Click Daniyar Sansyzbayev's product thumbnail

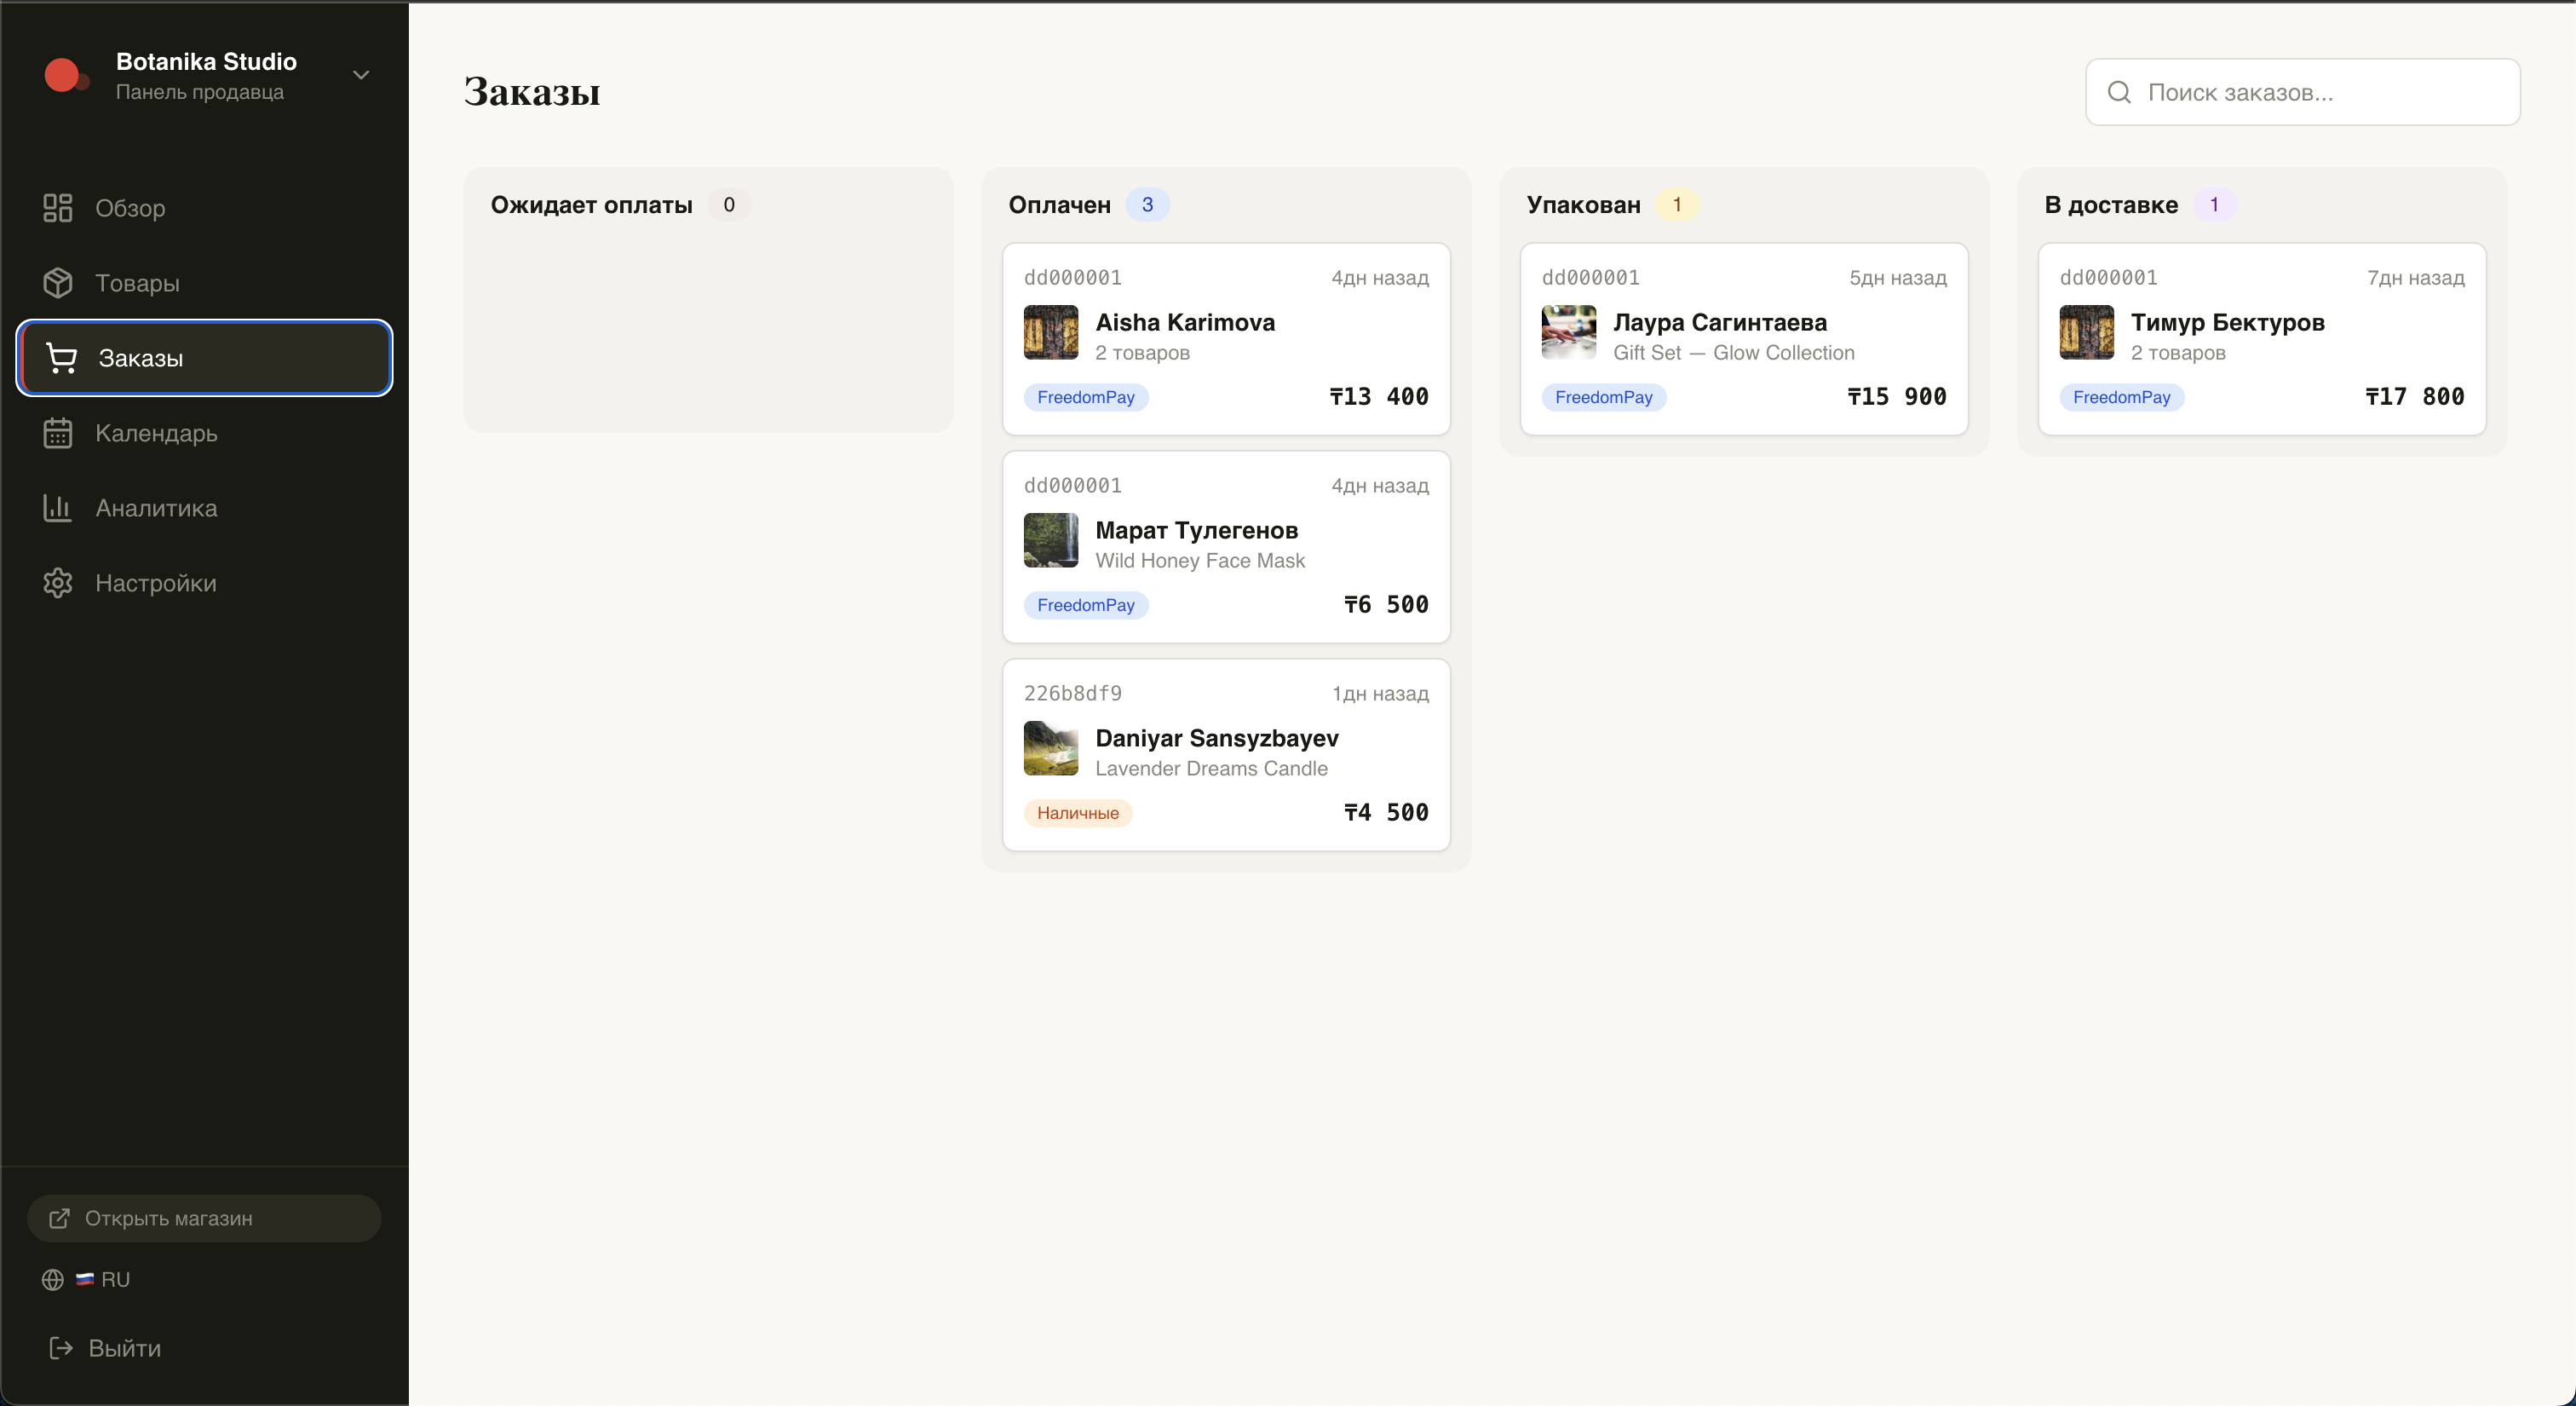click(x=1051, y=748)
